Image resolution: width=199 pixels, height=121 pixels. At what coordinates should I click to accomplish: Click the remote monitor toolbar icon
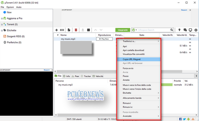[190, 30]
